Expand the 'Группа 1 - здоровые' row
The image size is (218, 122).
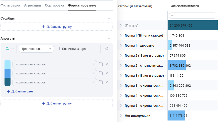click(121, 46)
